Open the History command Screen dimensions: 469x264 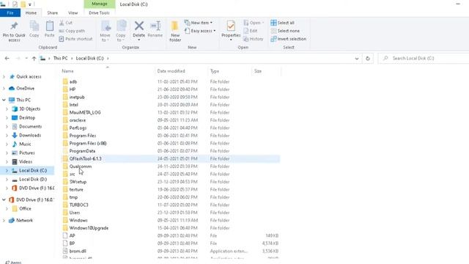tap(254, 39)
